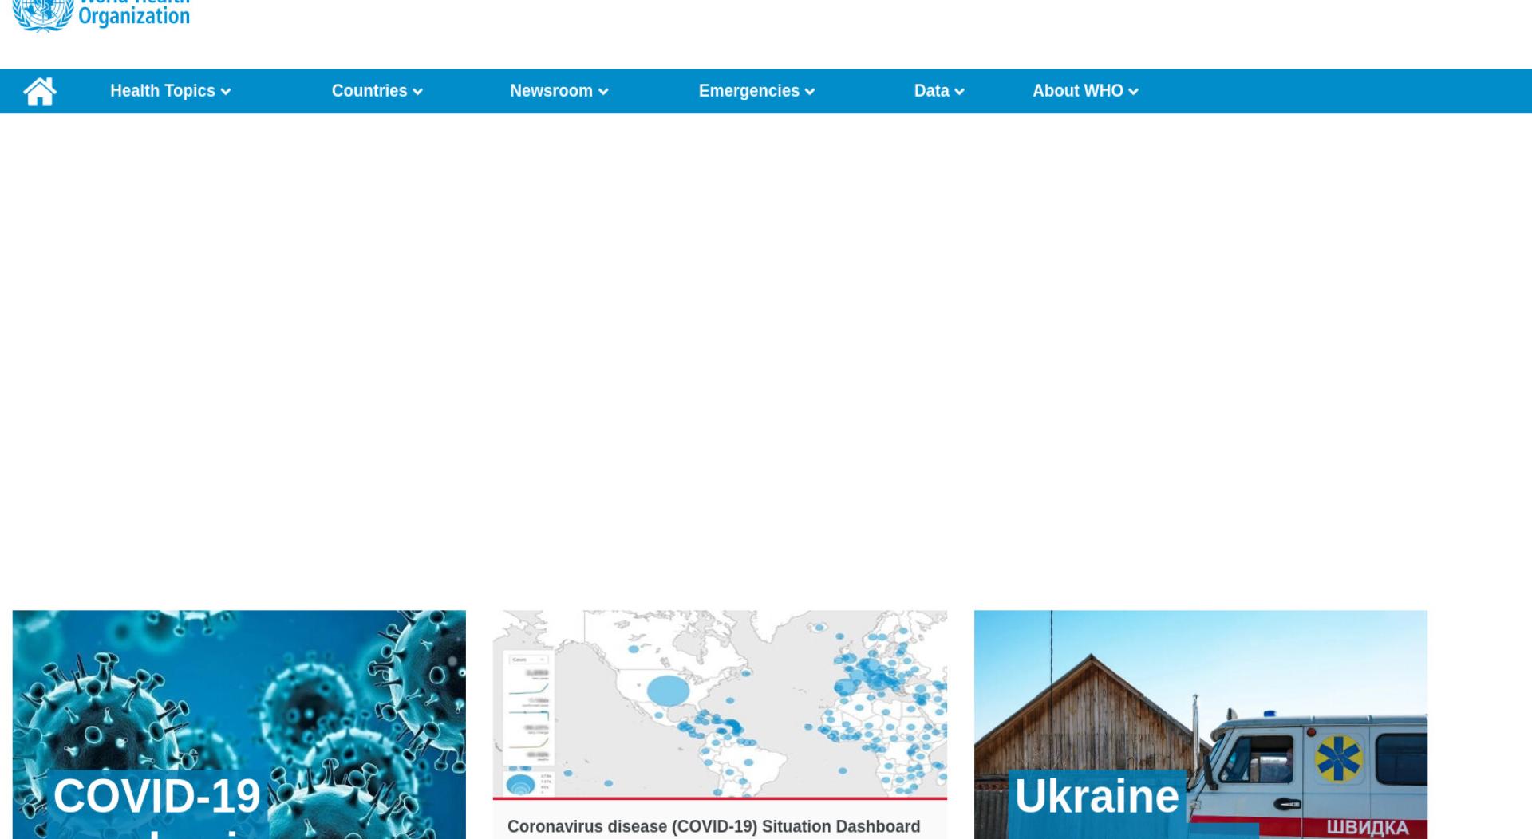Open the Data menu
This screenshot has height=839, width=1532.
939,91
